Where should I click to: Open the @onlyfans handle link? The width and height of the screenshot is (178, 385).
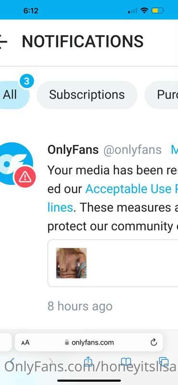point(132,150)
